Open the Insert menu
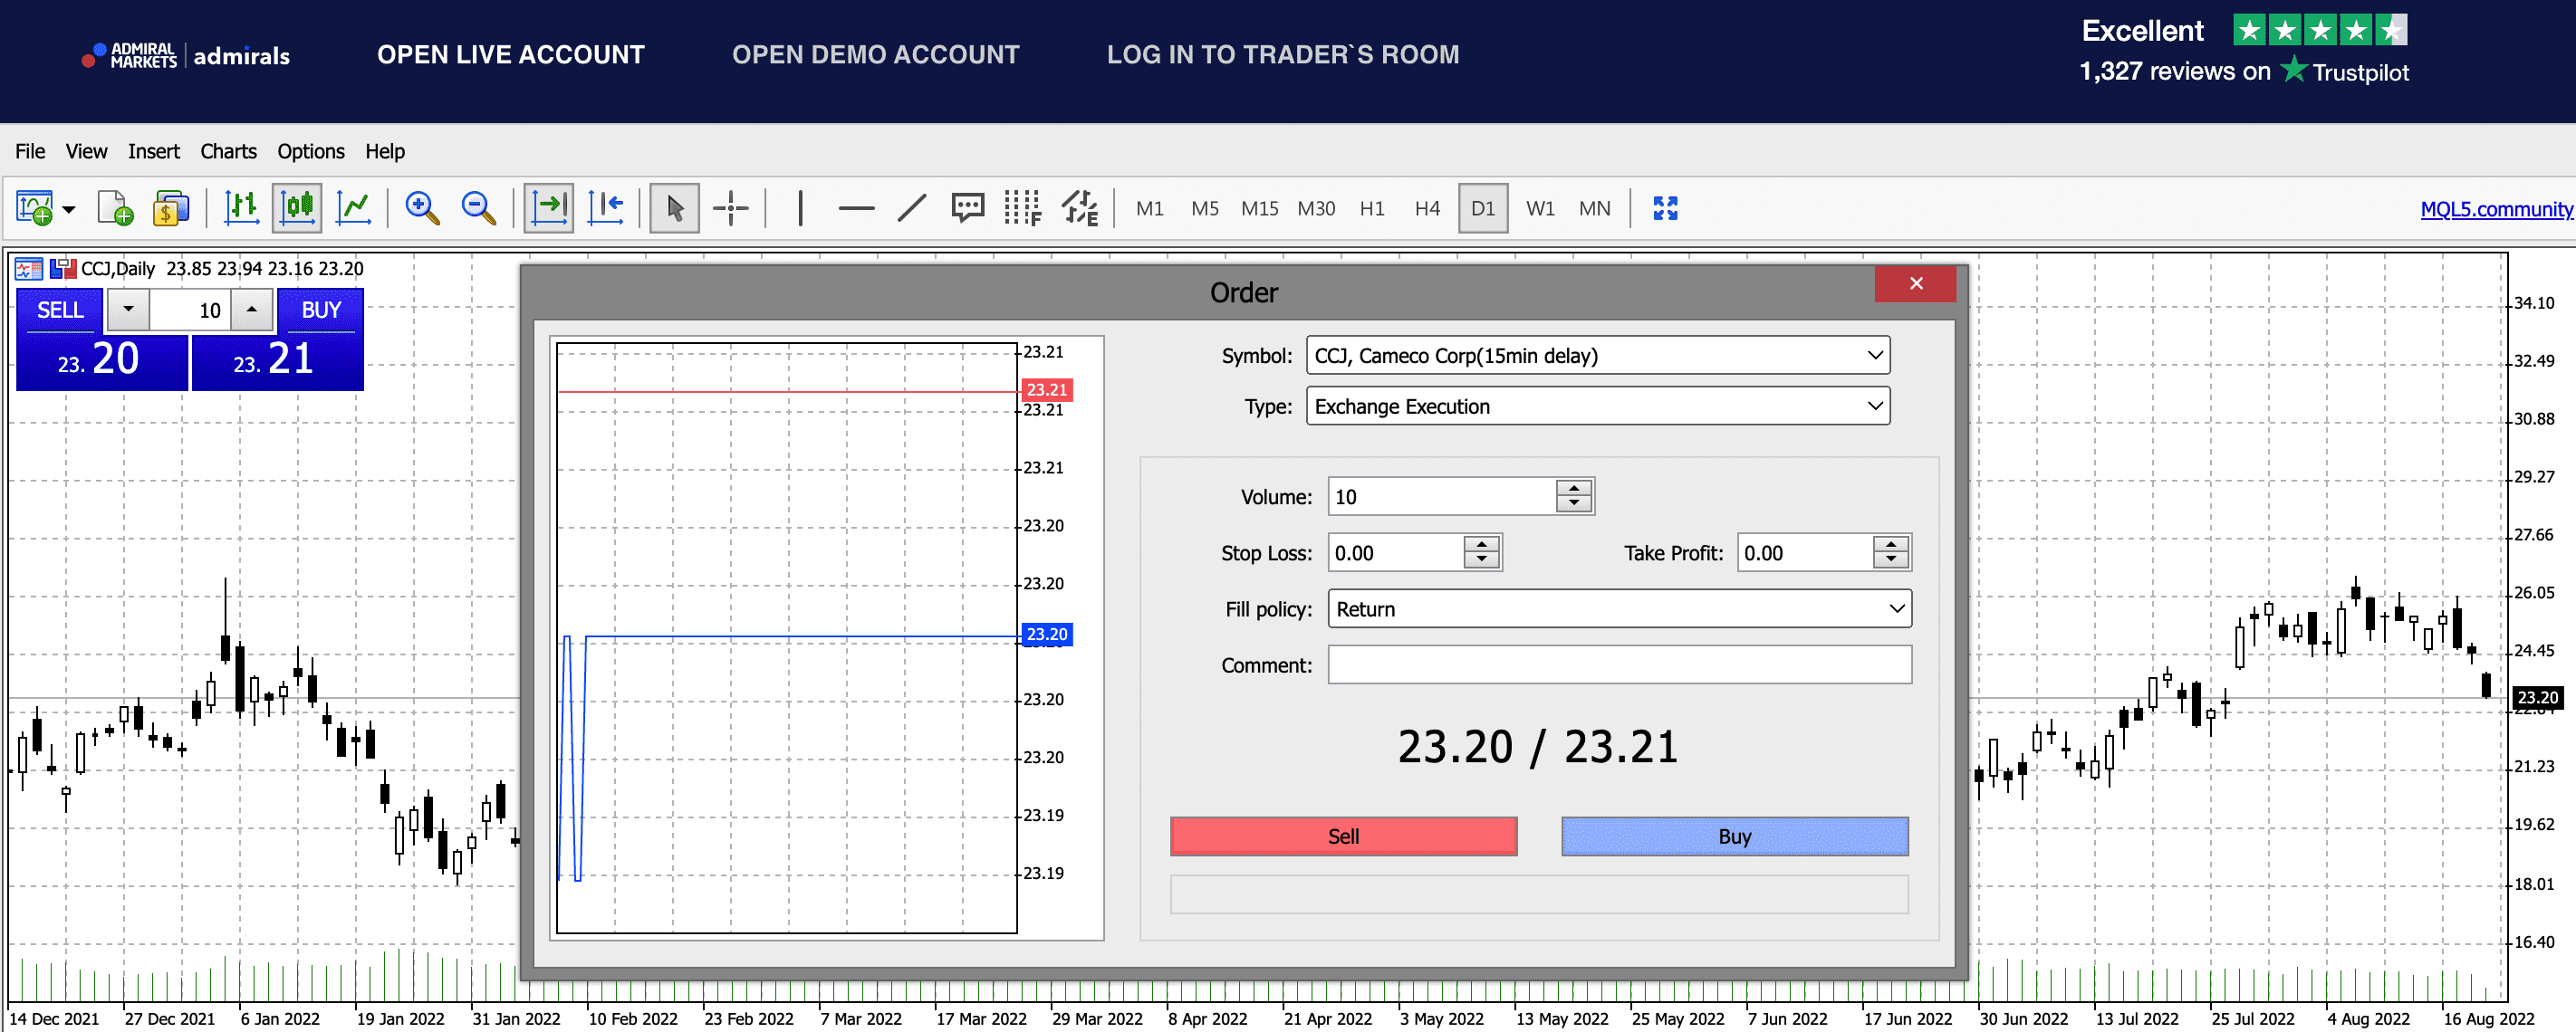The image size is (2576, 1032). coord(154,151)
